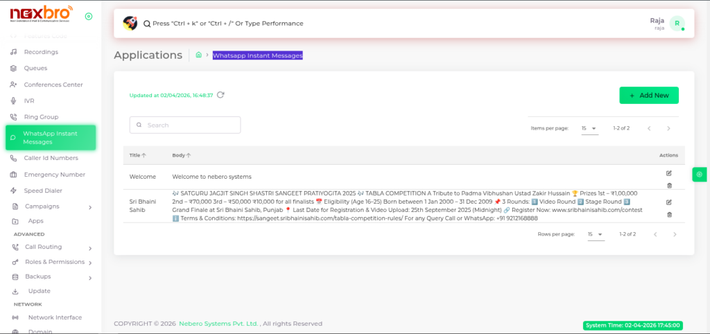Toggle sidebar using green circle icon
The height and width of the screenshot is (334, 710).
pyautogui.click(x=88, y=16)
